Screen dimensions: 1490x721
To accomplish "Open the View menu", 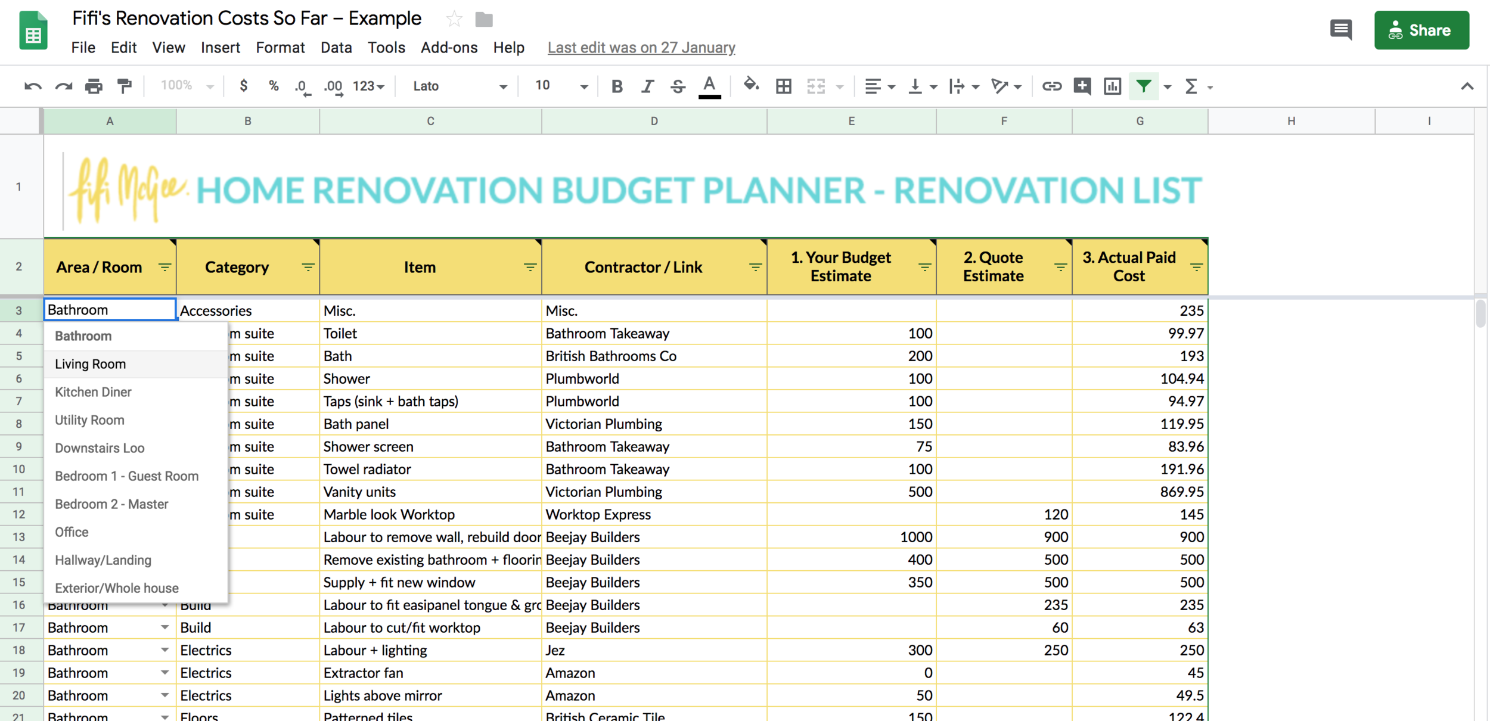I will pos(169,48).
